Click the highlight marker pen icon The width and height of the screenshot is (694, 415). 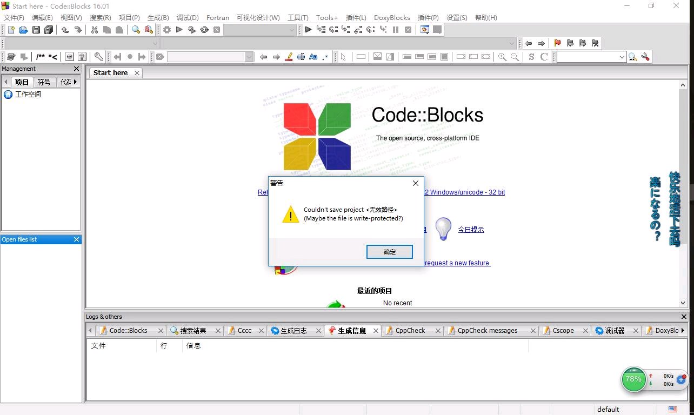tap(289, 57)
